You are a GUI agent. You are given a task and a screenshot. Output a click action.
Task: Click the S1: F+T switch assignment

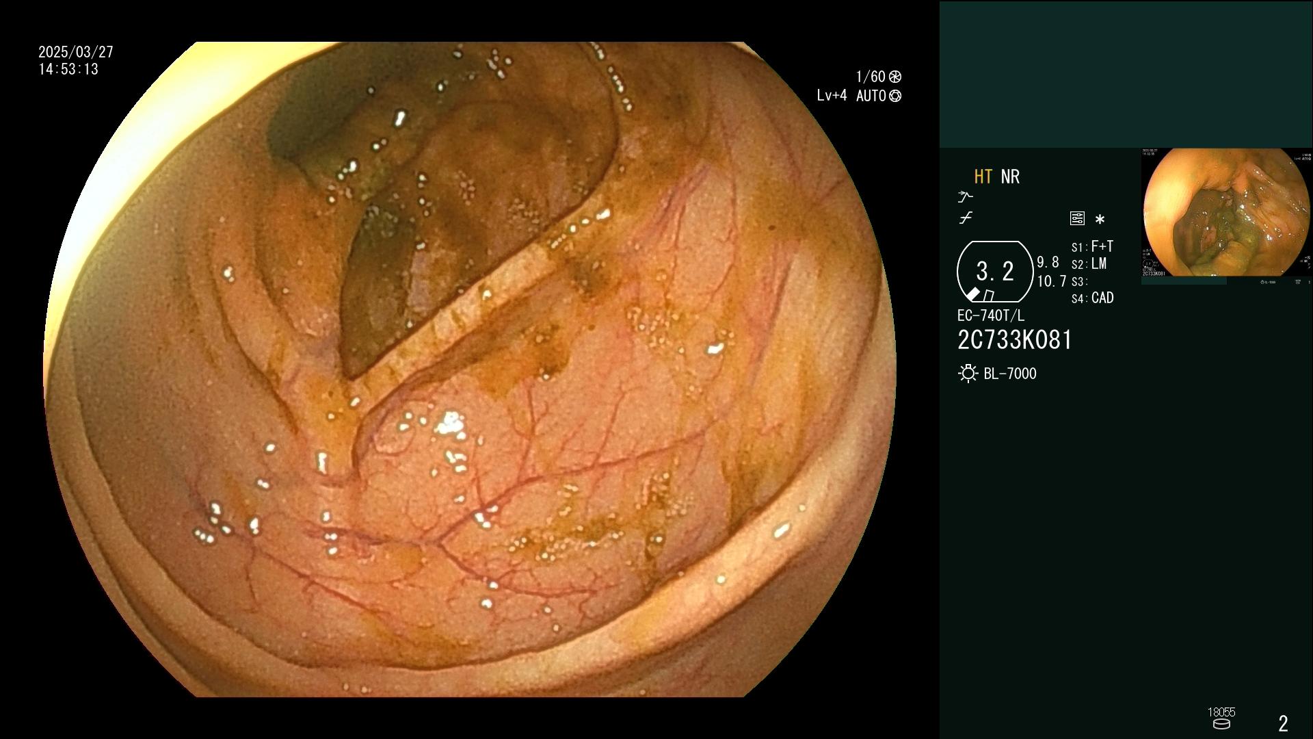1092,246
